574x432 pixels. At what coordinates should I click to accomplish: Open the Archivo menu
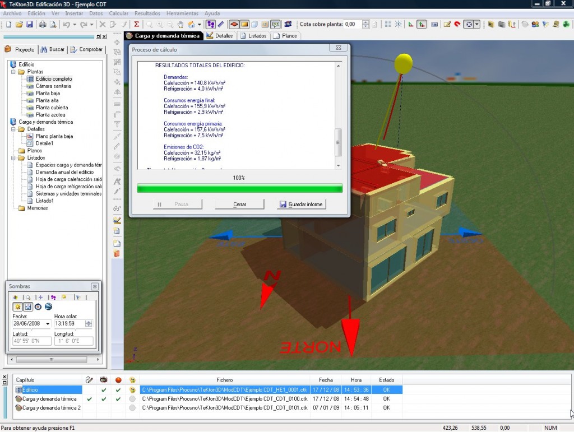click(12, 13)
